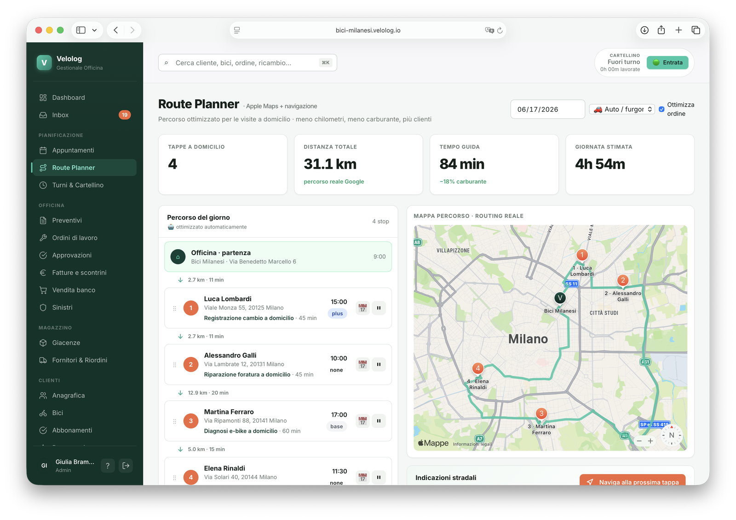The width and height of the screenshot is (736, 520).
Task: Click the Approvazioni checkmark icon
Action: click(x=43, y=255)
